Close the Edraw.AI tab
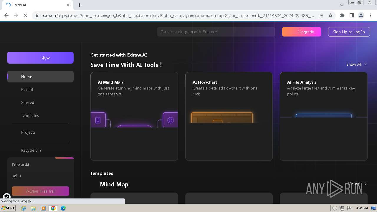Viewport: 377px width, 212px height. pyautogui.click(x=68, y=5)
